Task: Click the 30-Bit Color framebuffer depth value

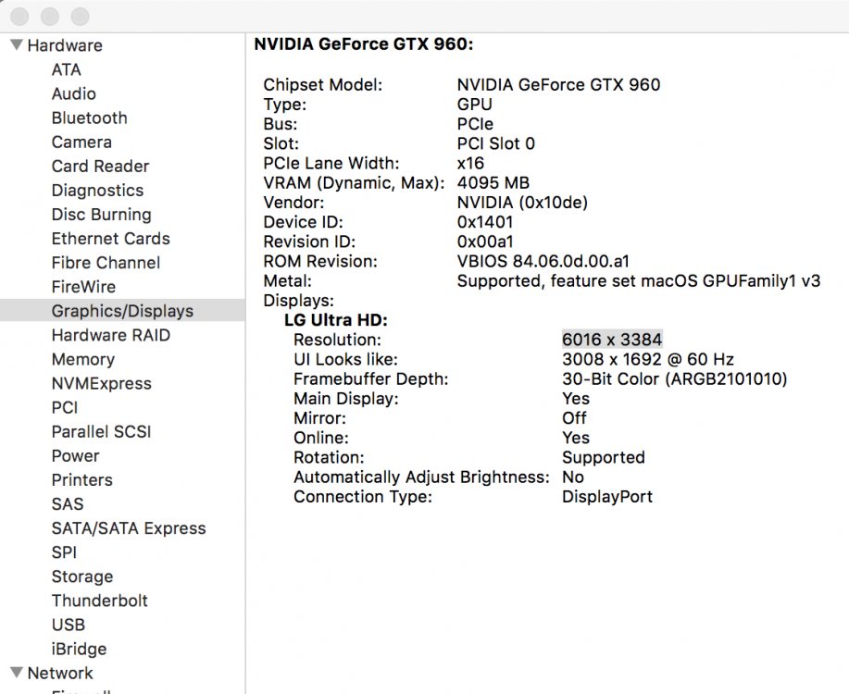Action: (675, 379)
